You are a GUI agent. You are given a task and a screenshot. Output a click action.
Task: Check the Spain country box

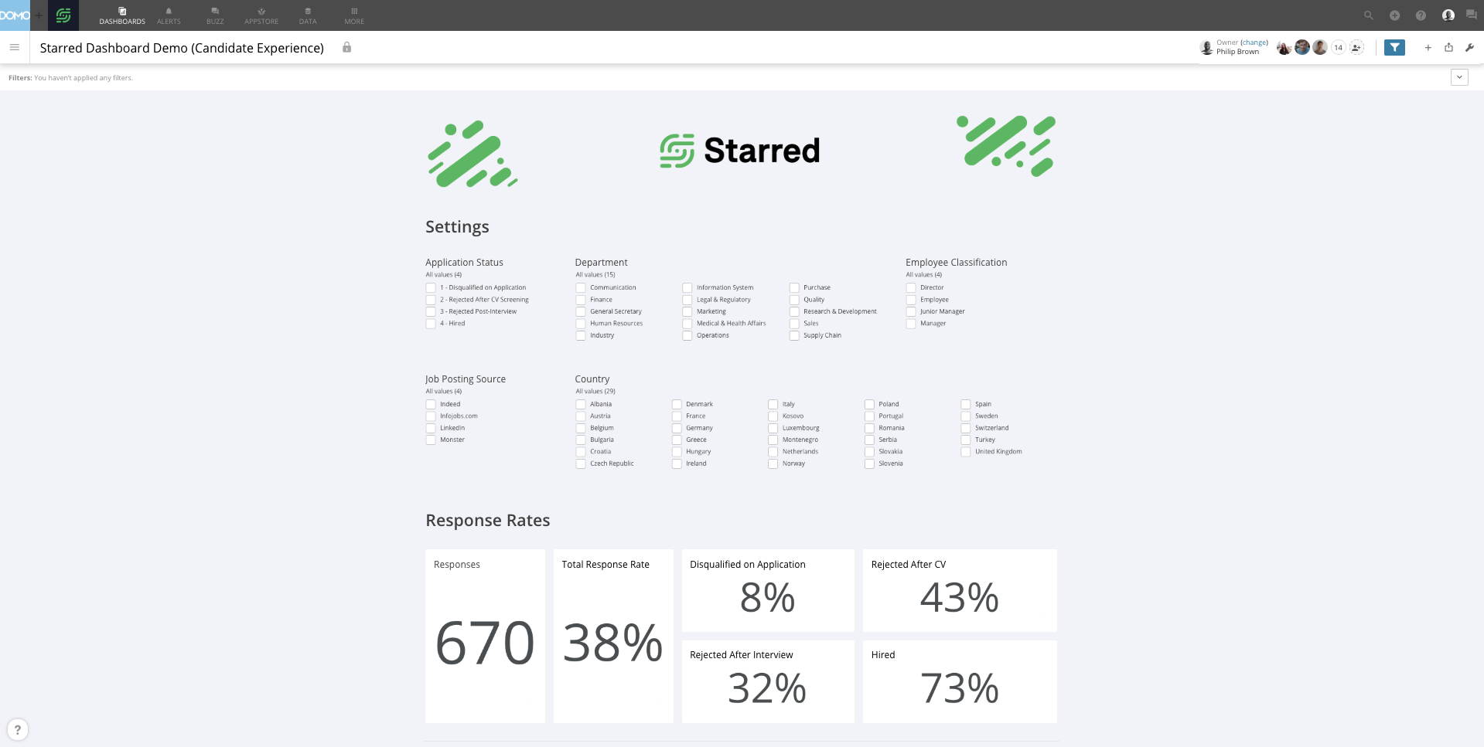966,405
